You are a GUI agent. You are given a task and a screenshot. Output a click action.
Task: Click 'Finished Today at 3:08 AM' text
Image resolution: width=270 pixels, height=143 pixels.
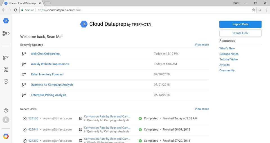[x=180, y=118]
